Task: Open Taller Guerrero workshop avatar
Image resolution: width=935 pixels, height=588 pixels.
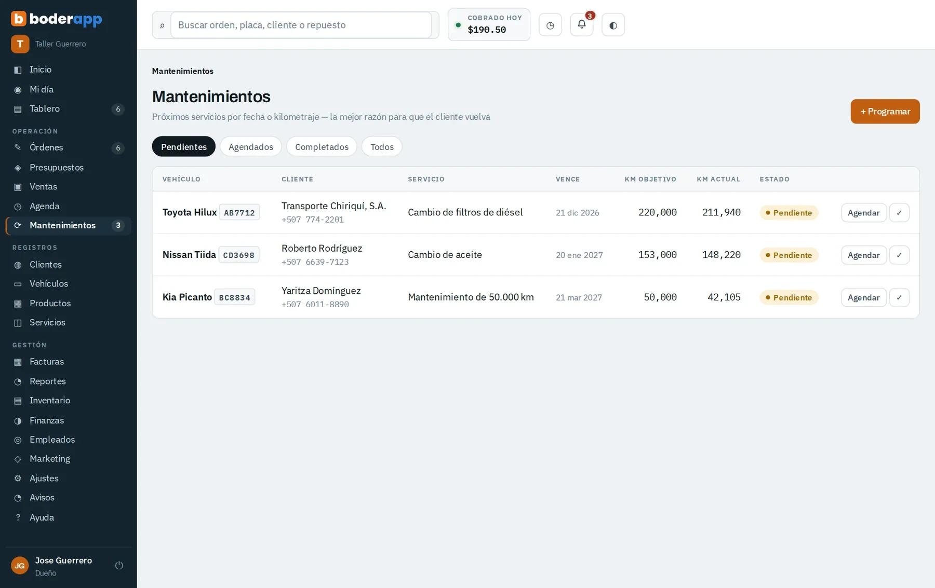Action: (20, 44)
